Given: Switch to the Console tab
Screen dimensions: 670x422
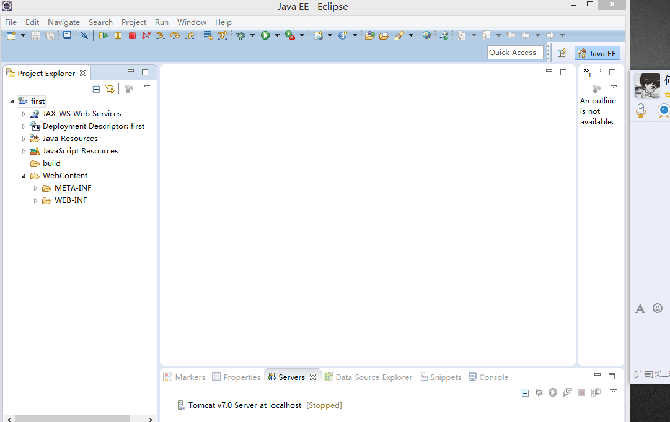Looking at the screenshot, I should click(x=488, y=377).
